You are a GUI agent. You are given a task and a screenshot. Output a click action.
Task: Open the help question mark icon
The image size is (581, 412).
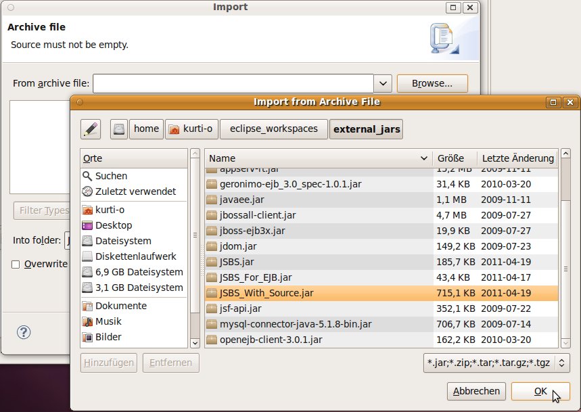24,332
